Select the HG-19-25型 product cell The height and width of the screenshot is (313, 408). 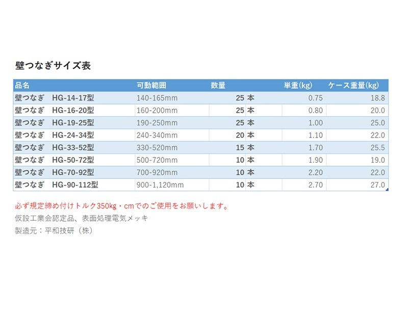click(x=74, y=123)
